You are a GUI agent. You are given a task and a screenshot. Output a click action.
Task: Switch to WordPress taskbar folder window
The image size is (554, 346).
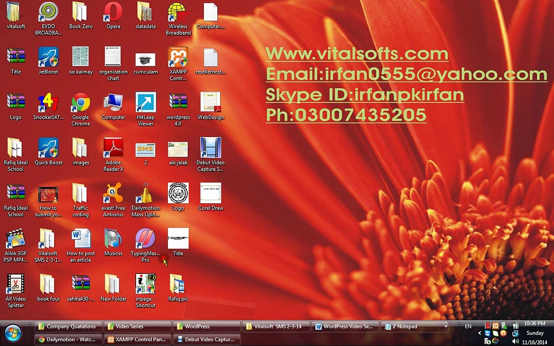click(x=207, y=327)
